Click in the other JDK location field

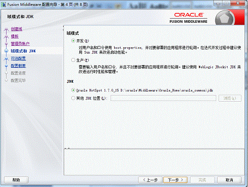163,98
